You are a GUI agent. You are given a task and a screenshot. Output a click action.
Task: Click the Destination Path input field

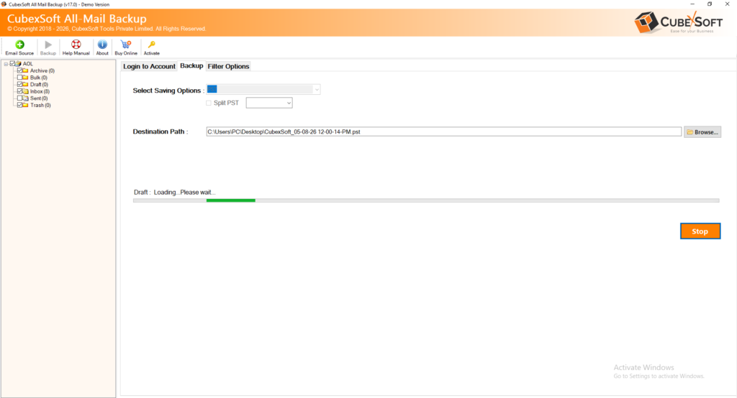tap(443, 132)
